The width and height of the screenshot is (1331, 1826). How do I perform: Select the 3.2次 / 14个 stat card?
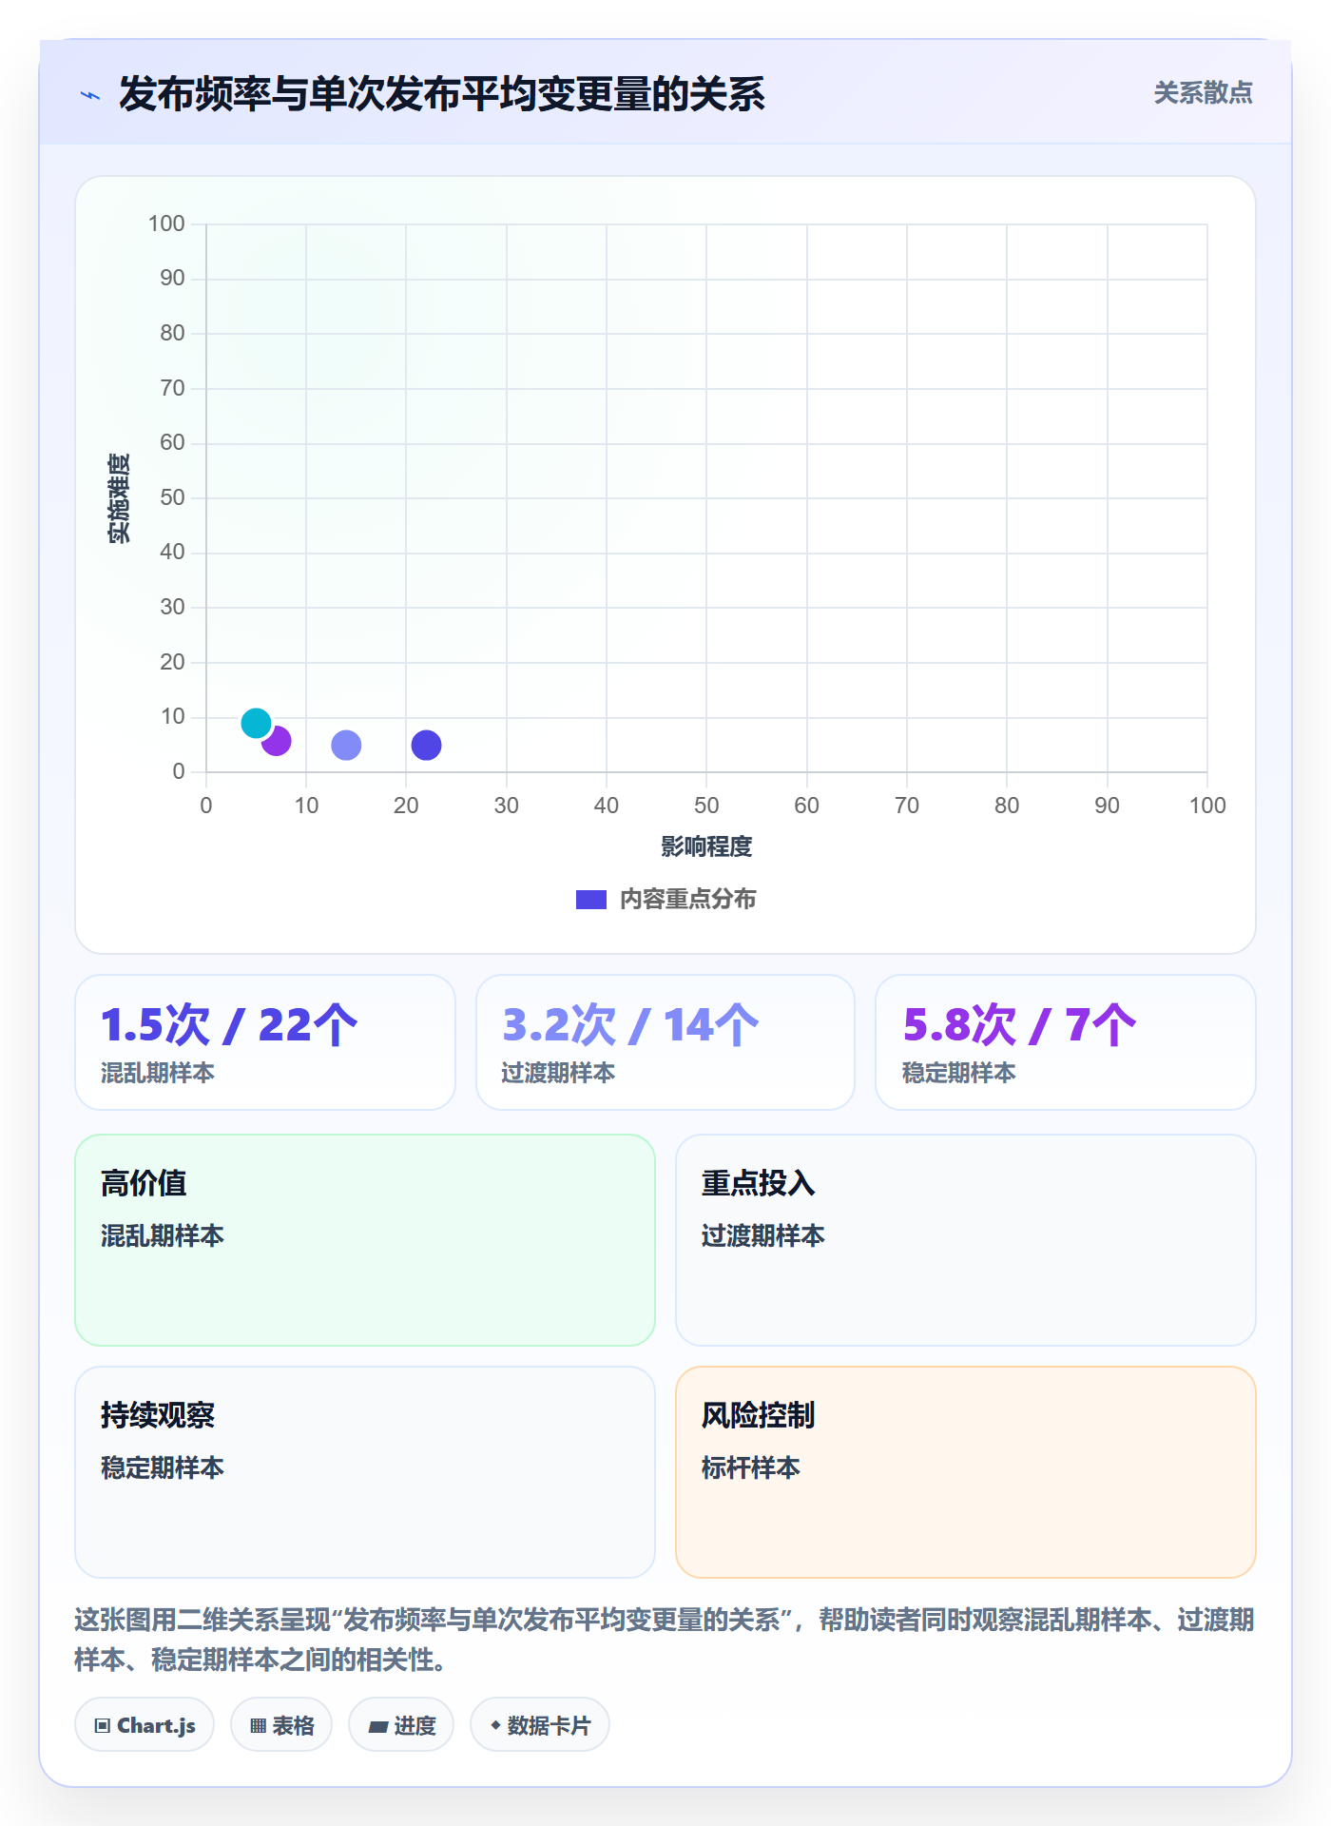click(665, 1042)
